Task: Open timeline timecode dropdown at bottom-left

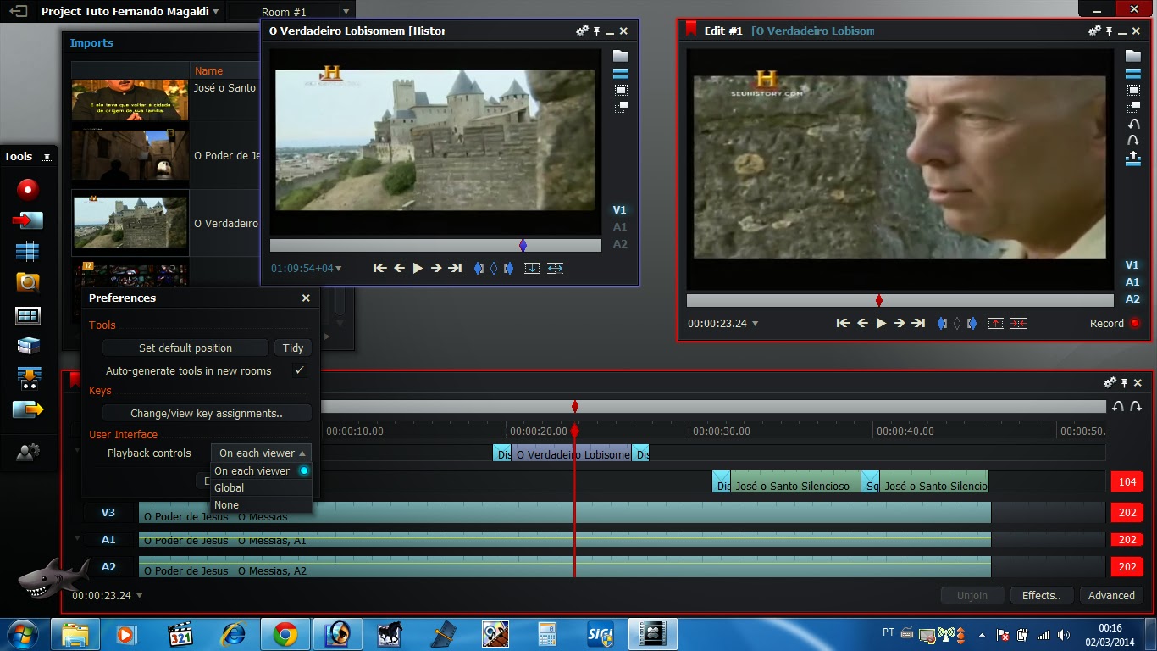Action: pos(107,595)
